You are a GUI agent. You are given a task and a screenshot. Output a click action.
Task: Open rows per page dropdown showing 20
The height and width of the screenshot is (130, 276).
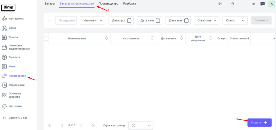click(141, 125)
